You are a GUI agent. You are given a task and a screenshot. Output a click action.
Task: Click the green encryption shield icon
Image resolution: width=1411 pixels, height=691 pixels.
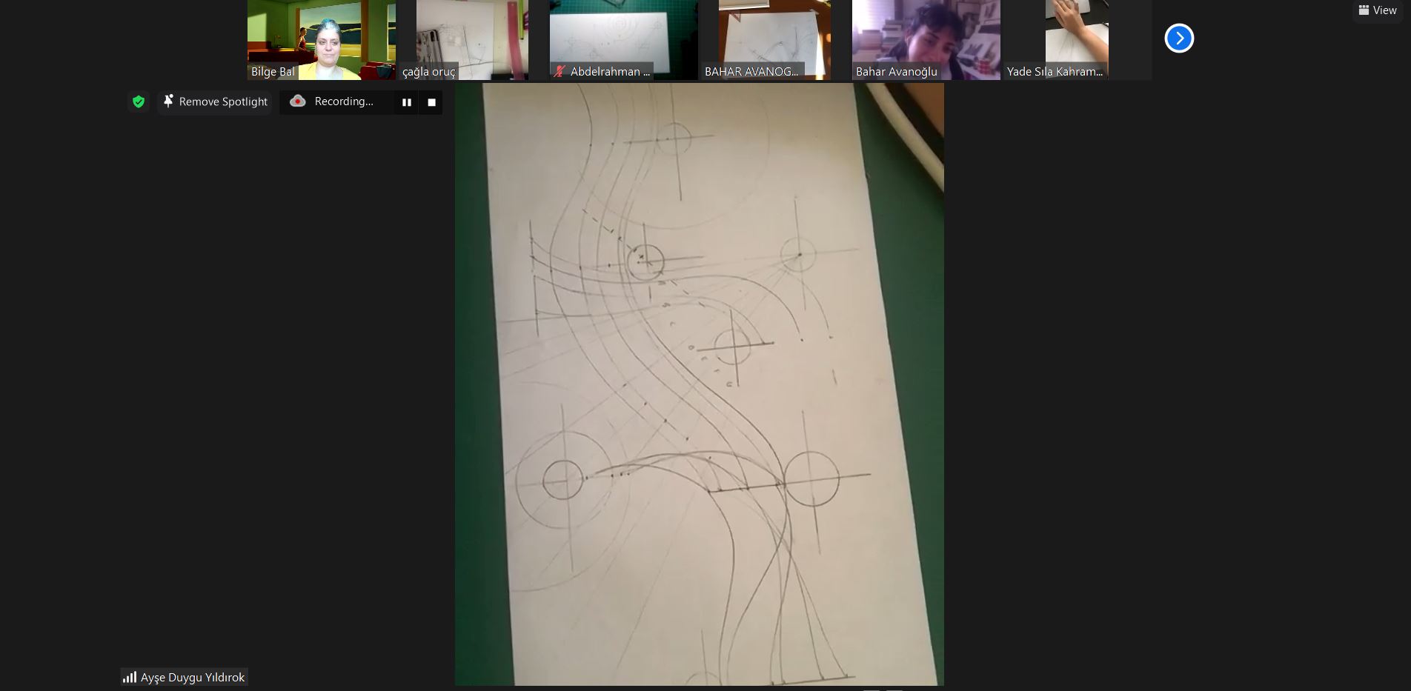point(139,101)
